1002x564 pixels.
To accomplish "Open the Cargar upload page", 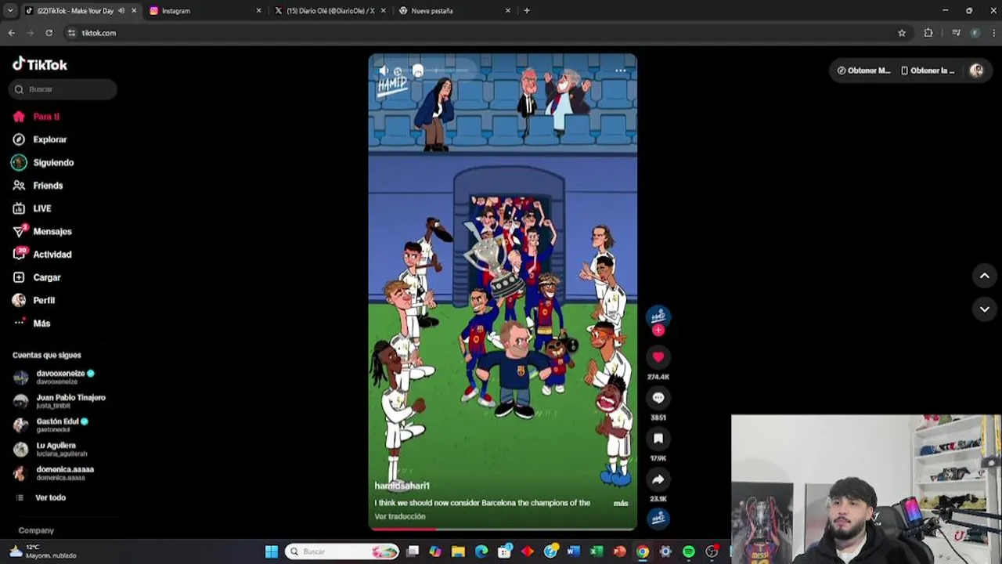I will (x=37, y=277).
